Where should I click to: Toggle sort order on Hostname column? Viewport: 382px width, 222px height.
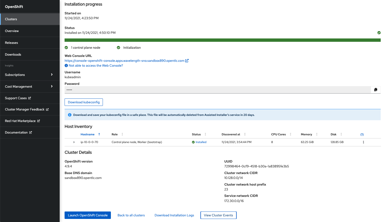point(99,134)
